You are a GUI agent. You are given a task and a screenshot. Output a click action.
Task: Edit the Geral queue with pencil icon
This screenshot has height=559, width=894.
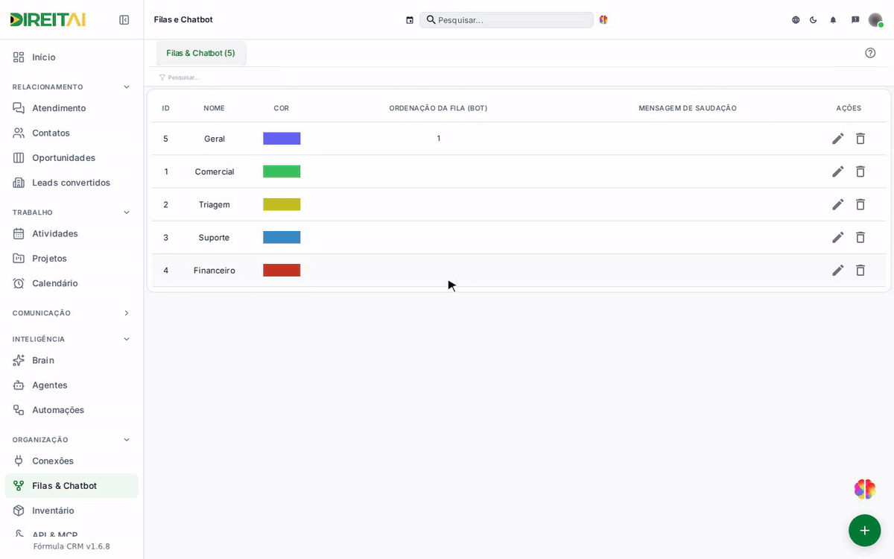[838, 139]
